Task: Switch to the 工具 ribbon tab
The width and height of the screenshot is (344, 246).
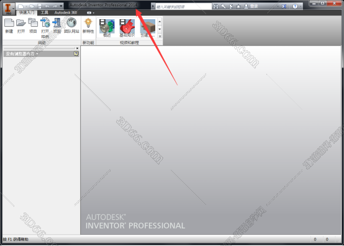Action: (x=45, y=12)
